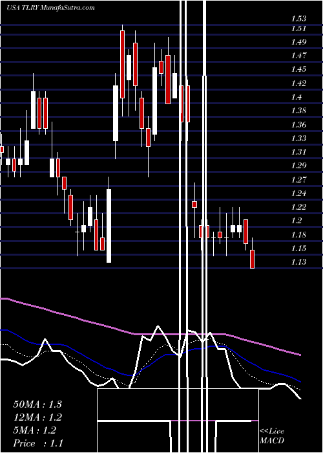
Task: Click the 1.49 price axis label
Action: tap(298, 42)
